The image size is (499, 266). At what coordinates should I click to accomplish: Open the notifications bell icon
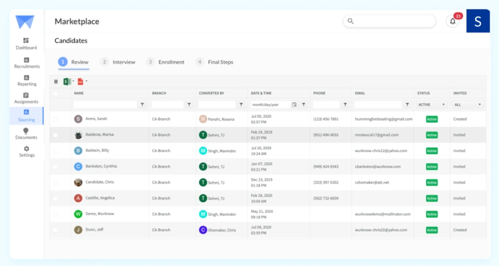453,21
